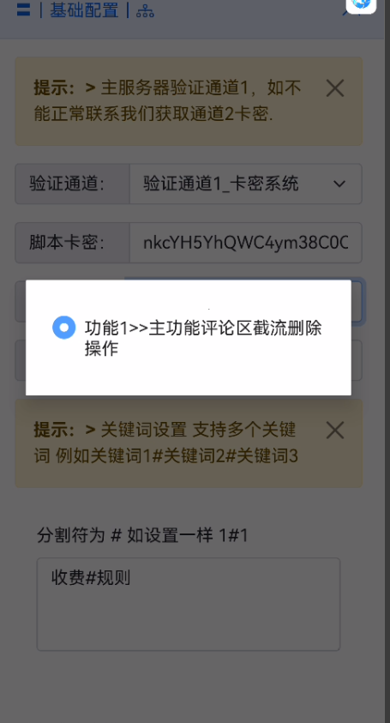Click the 分割符为 # instruction text

coord(143,535)
